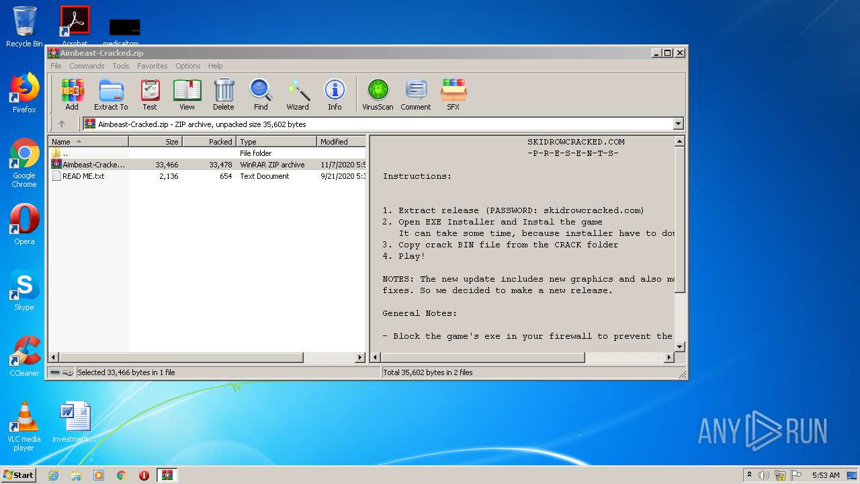This screenshot has width=860, height=484.
Task: Select the Aimbeast-Cracke... archive row
Action: (x=208, y=165)
